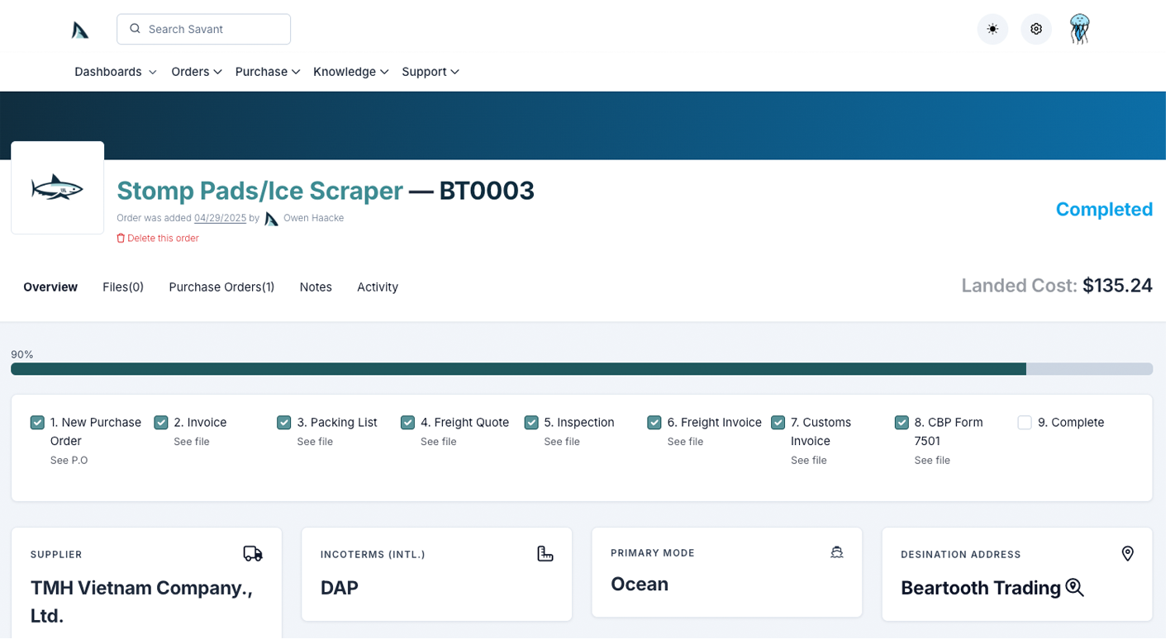Uncheck the Freight Invoice step checkbox
Viewport: 1175px width, 644px height.
654,422
